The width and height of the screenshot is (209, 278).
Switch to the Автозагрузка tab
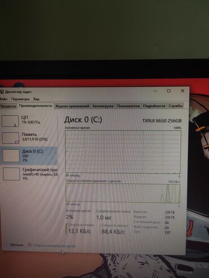(103, 106)
